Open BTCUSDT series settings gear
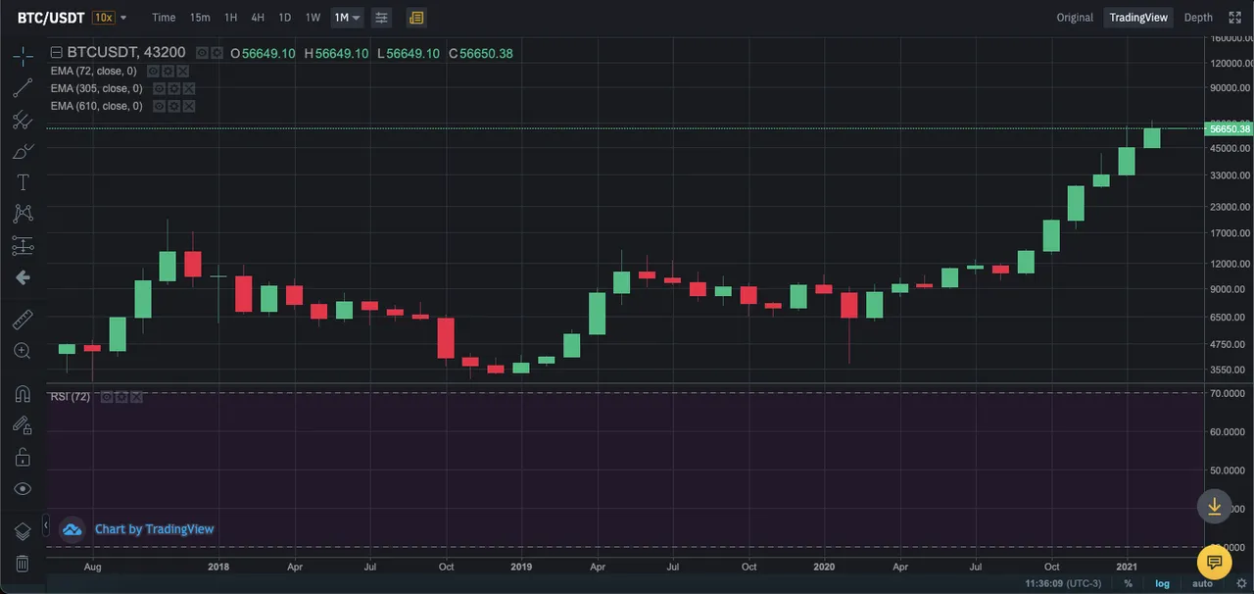The image size is (1254, 594). (x=216, y=53)
